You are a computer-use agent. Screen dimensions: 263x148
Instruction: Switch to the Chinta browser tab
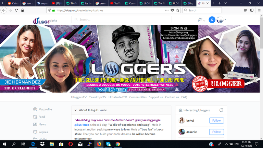click(13, 3)
